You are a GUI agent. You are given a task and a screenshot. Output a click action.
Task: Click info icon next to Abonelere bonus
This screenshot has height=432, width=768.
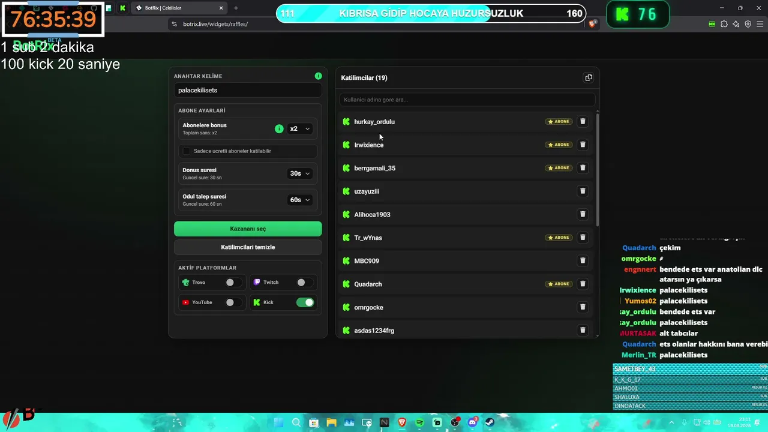click(279, 128)
